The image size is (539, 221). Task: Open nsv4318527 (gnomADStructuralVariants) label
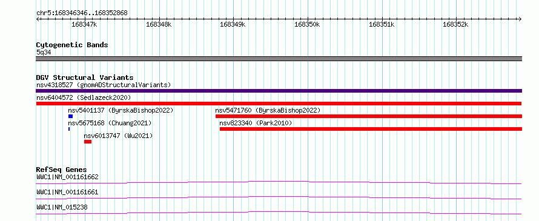(104, 85)
